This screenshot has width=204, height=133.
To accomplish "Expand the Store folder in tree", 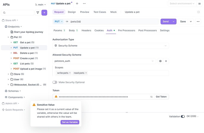I will tap(8, 74).
